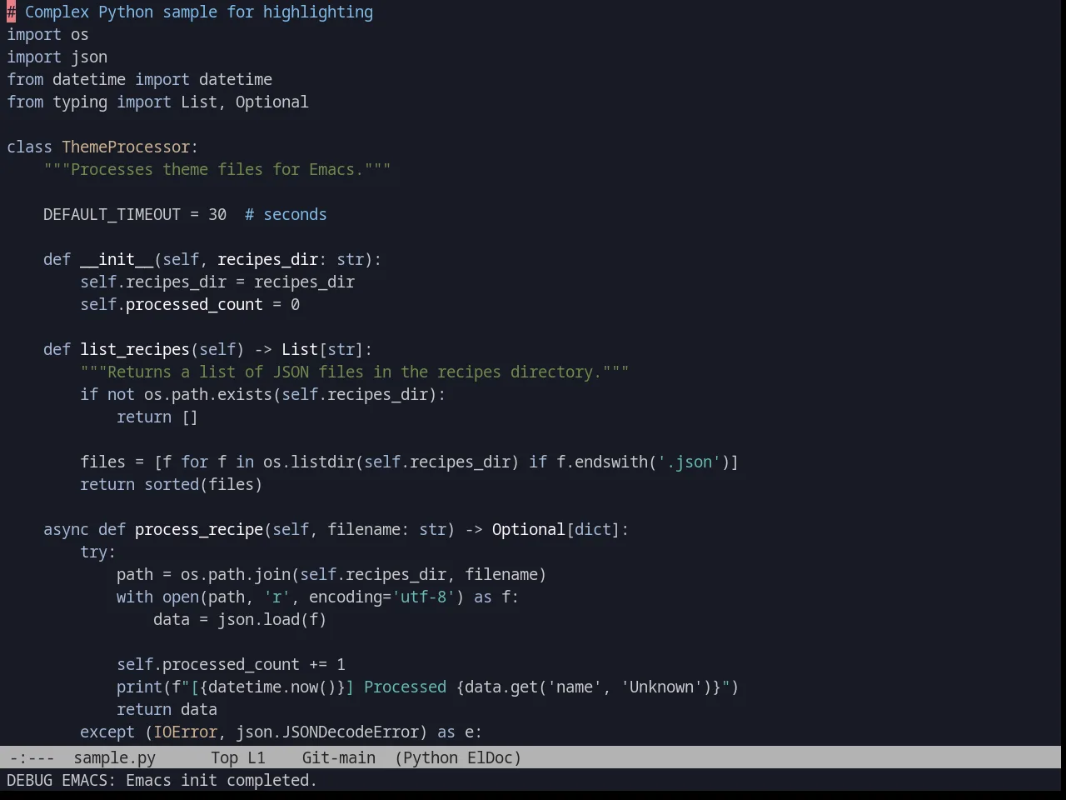Click the 'async' keyword
1066x800 pixels.
pyautogui.click(x=66, y=529)
